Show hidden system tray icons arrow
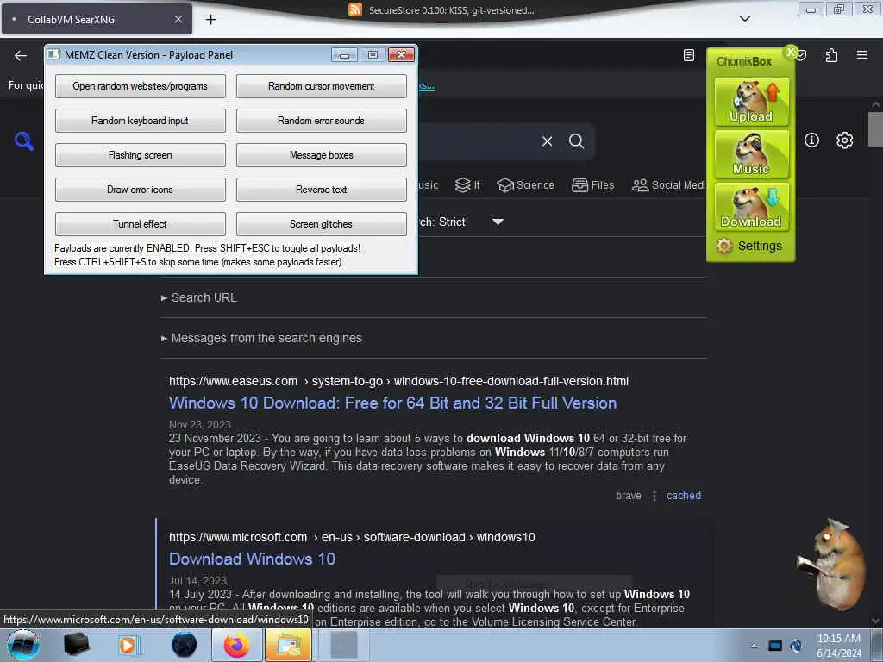The width and height of the screenshot is (883, 662). tap(754, 646)
